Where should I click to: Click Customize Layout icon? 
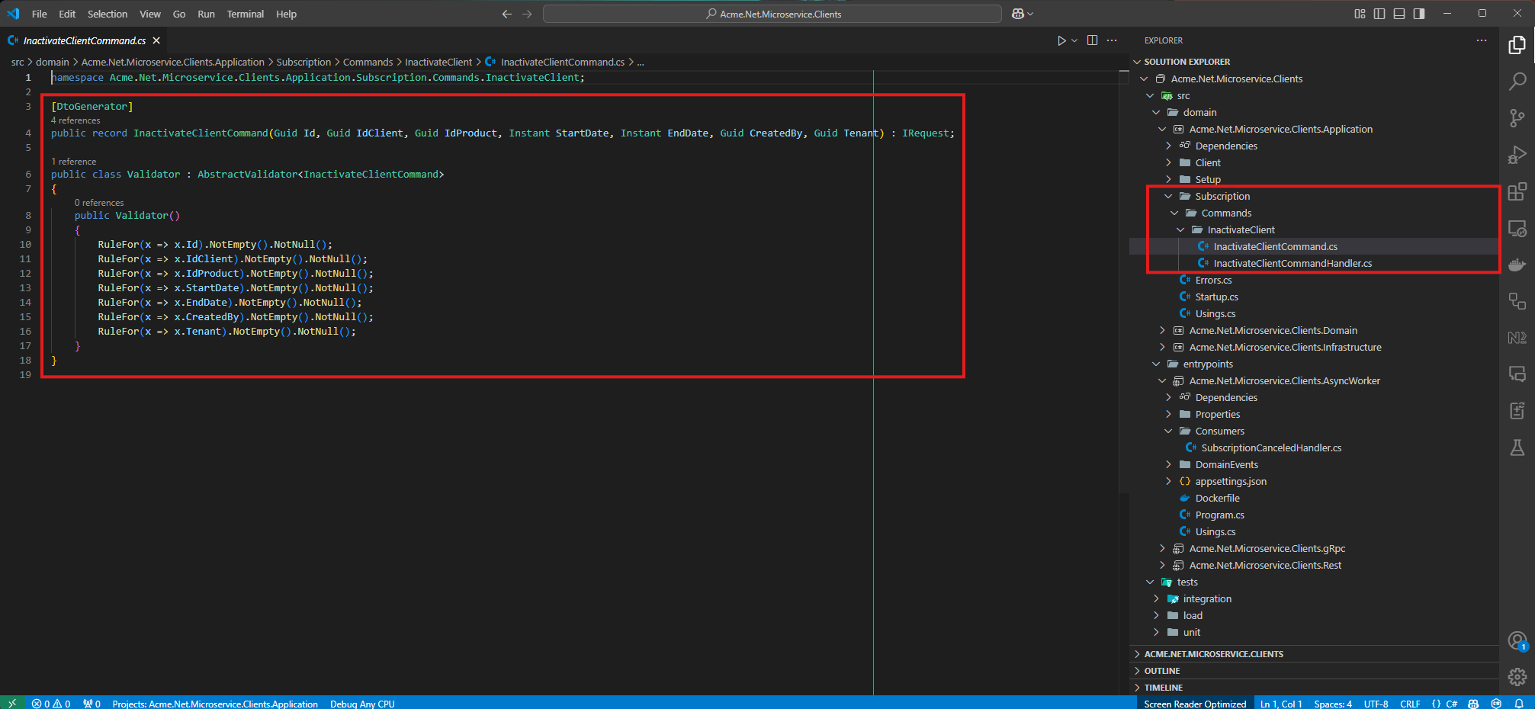coord(1360,14)
